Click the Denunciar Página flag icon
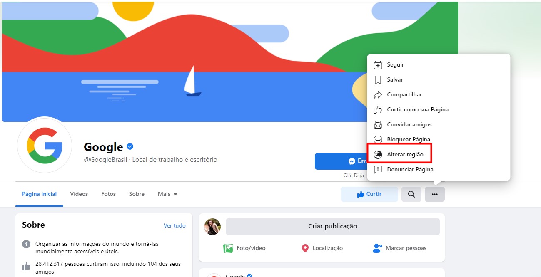Image resolution: width=541 pixels, height=277 pixels. [378, 170]
